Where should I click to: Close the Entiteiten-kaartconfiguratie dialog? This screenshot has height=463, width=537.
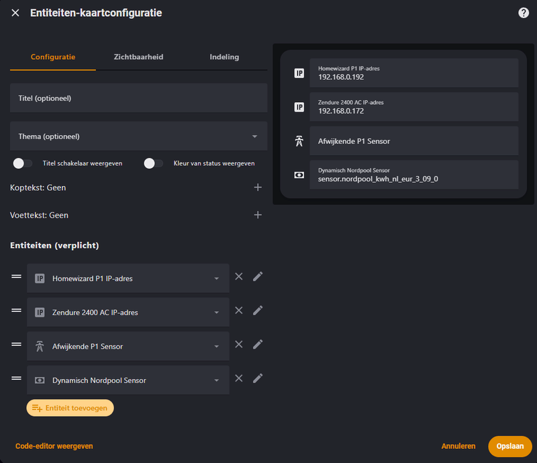pos(15,13)
